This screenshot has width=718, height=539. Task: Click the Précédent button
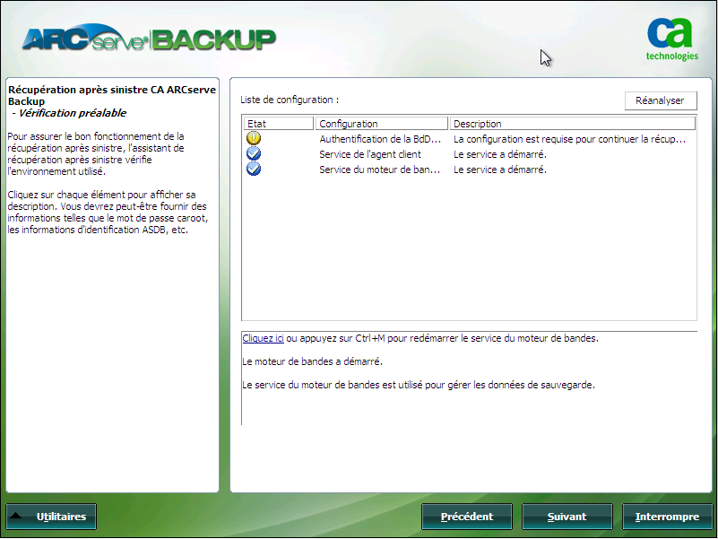466,517
